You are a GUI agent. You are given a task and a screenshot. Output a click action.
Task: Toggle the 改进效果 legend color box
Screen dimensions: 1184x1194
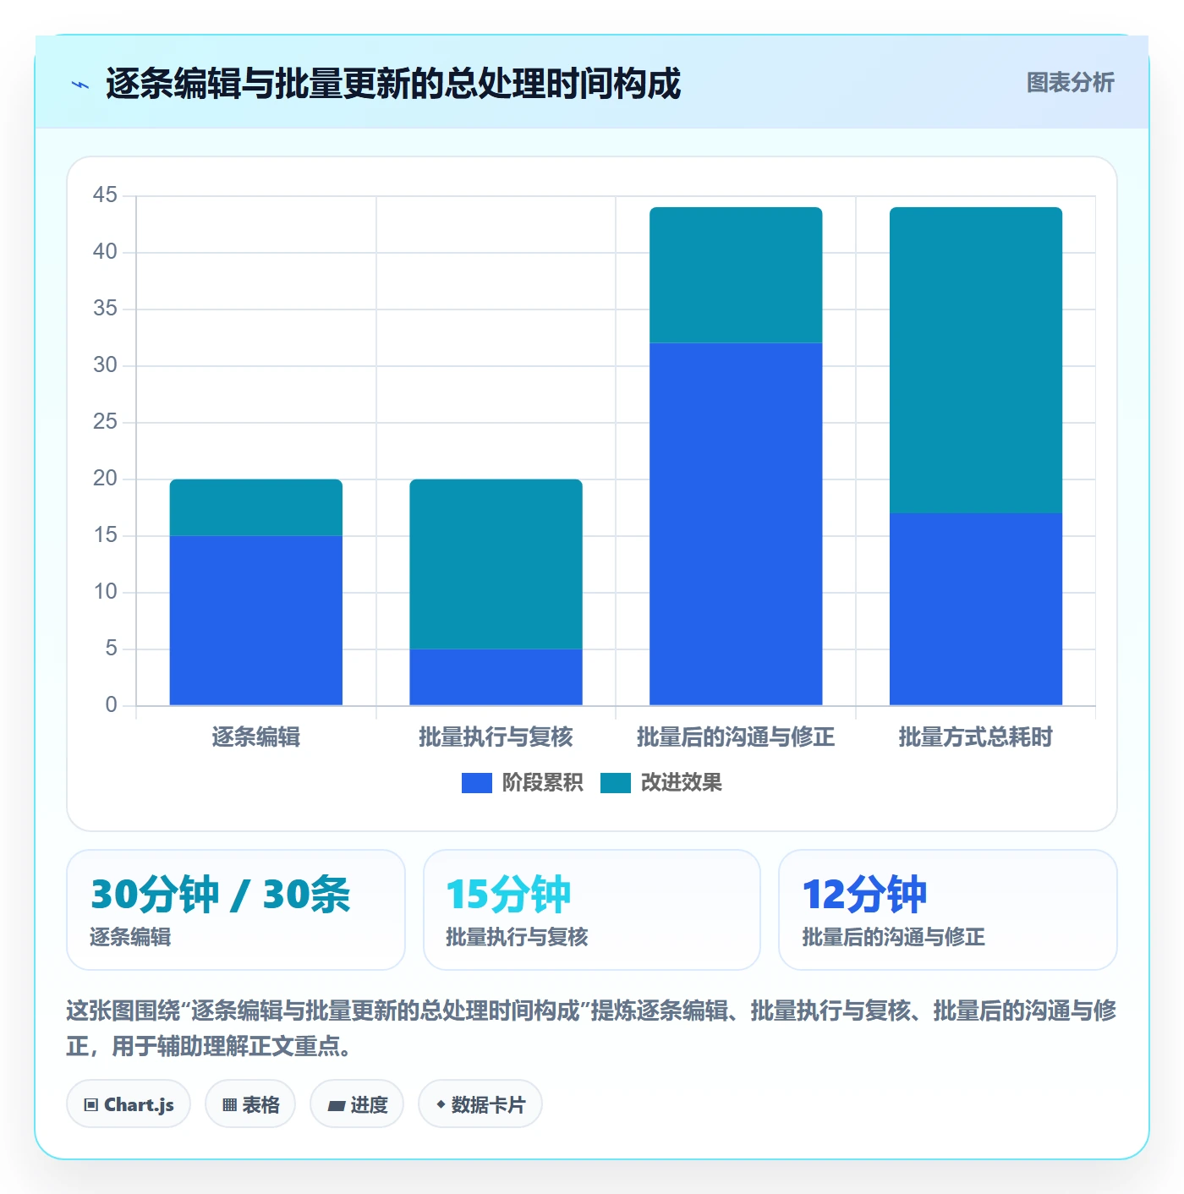(x=615, y=783)
